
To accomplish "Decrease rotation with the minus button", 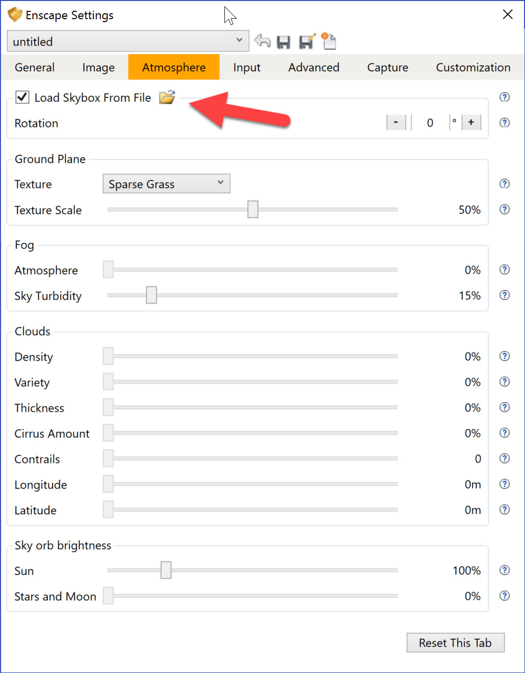I will click(396, 122).
